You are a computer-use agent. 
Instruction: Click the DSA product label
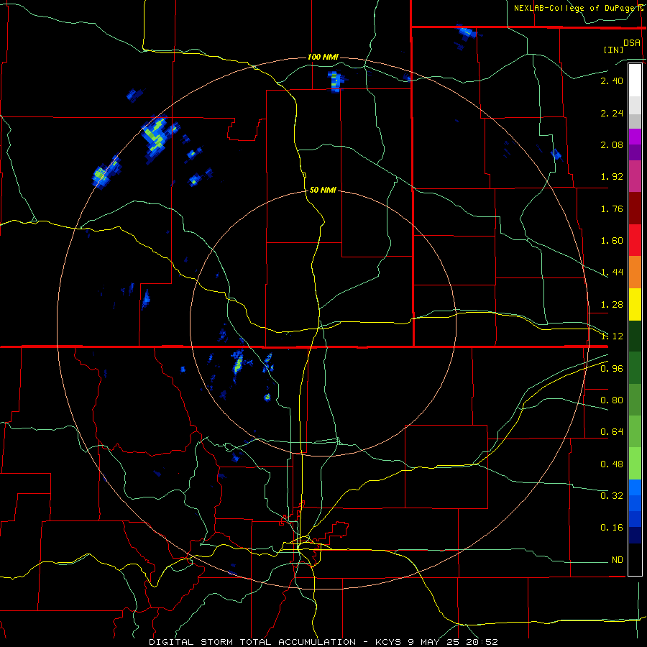632,42
